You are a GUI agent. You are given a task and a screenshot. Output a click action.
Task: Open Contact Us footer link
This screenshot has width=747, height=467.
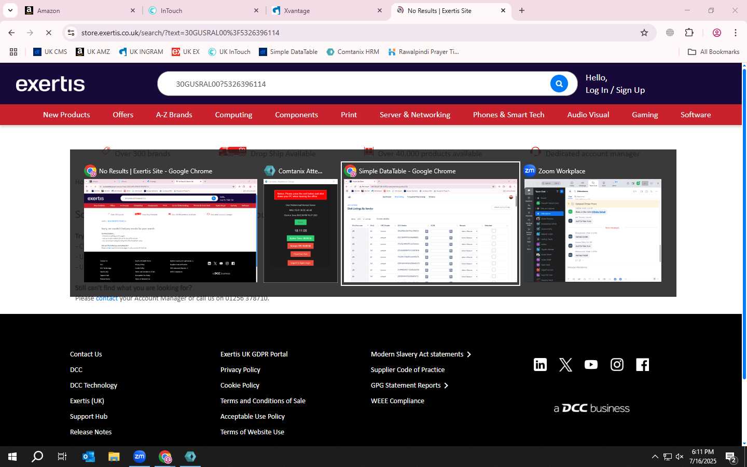tap(86, 354)
